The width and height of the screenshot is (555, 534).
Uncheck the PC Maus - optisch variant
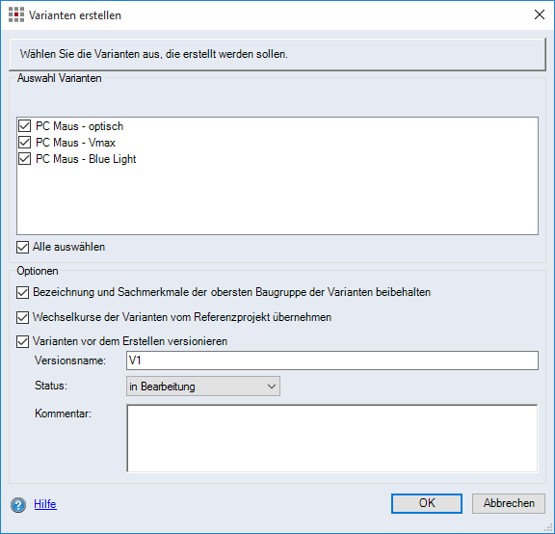(x=24, y=126)
